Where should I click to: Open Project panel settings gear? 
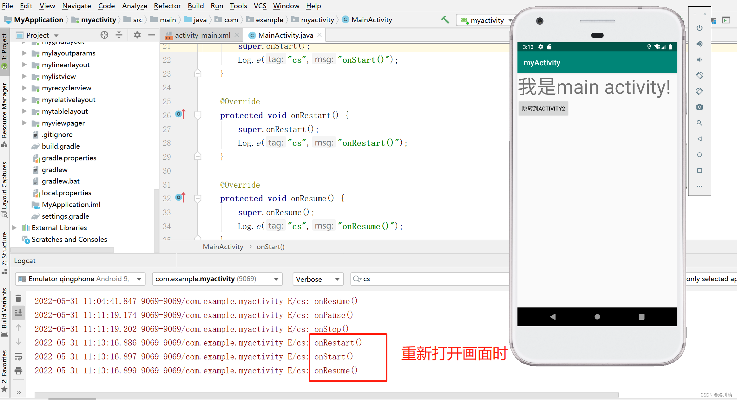point(137,35)
